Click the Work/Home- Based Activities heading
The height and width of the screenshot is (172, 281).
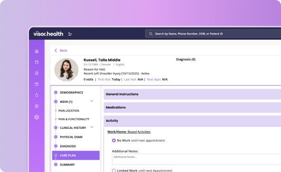pyautogui.click(x=129, y=132)
